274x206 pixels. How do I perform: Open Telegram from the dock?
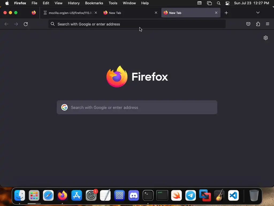coord(191,195)
